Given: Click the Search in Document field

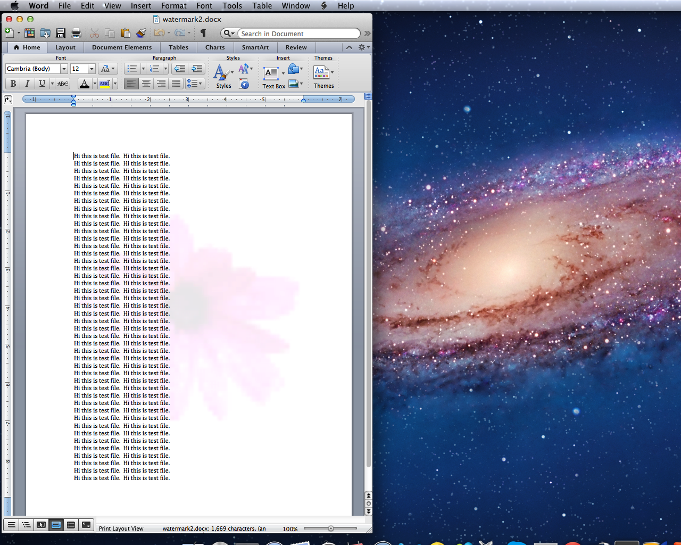Looking at the screenshot, I should pyautogui.click(x=298, y=34).
